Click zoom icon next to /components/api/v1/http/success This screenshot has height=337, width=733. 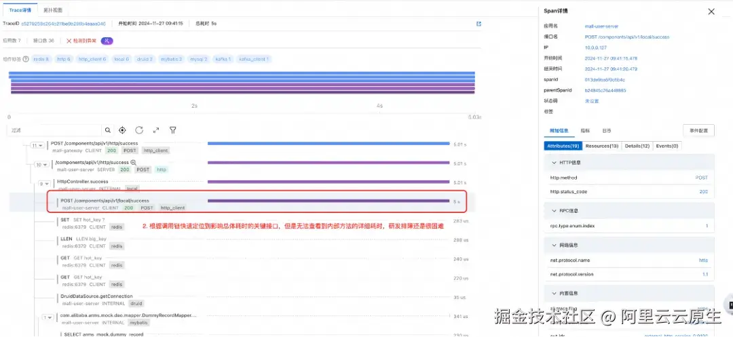[x=133, y=163]
